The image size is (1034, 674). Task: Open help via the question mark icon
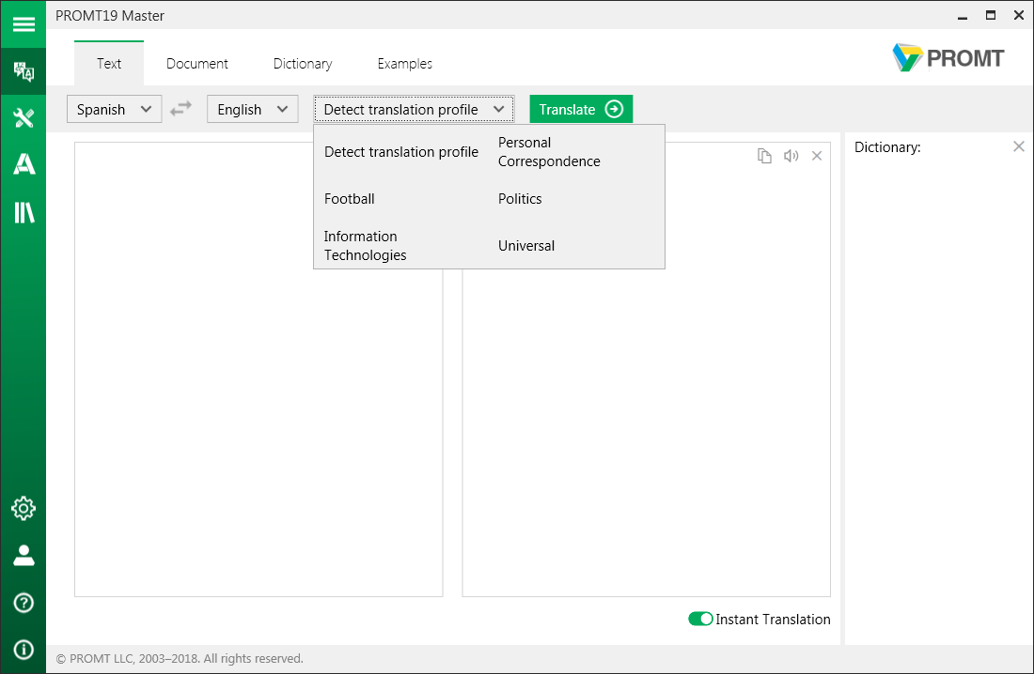(x=23, y=603)
